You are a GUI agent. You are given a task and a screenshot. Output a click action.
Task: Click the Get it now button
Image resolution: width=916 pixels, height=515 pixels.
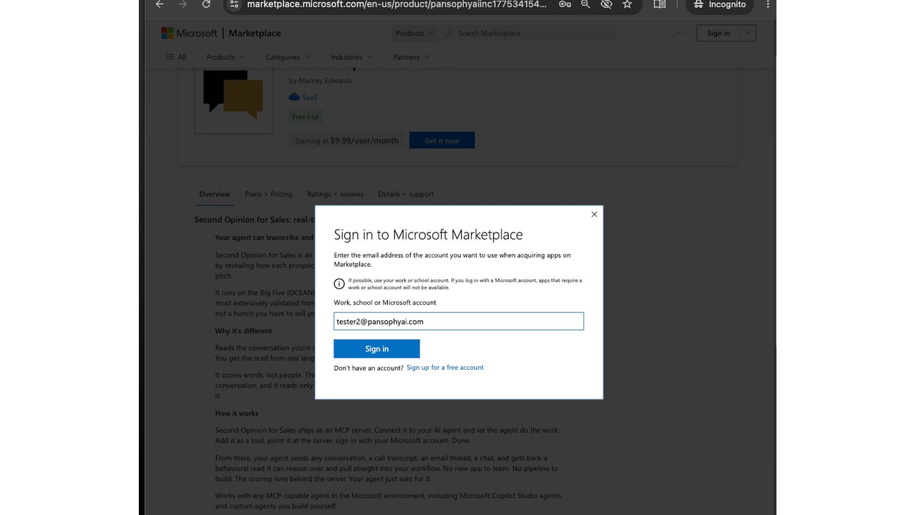point(442,141)
